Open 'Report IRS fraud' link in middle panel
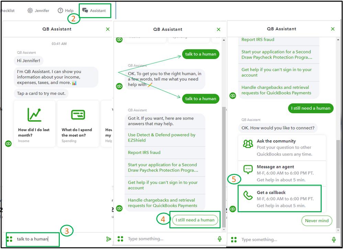This screenshot has width=343, height=250. click(x=165, y=152)
